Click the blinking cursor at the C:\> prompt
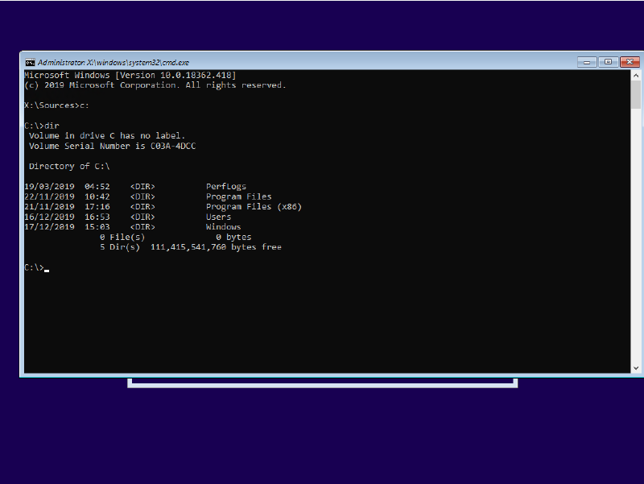This screenshot has width=644, height=484. pos(46,267)
